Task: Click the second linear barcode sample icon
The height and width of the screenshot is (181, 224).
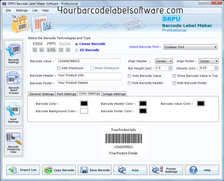Action: coord(51,44)
